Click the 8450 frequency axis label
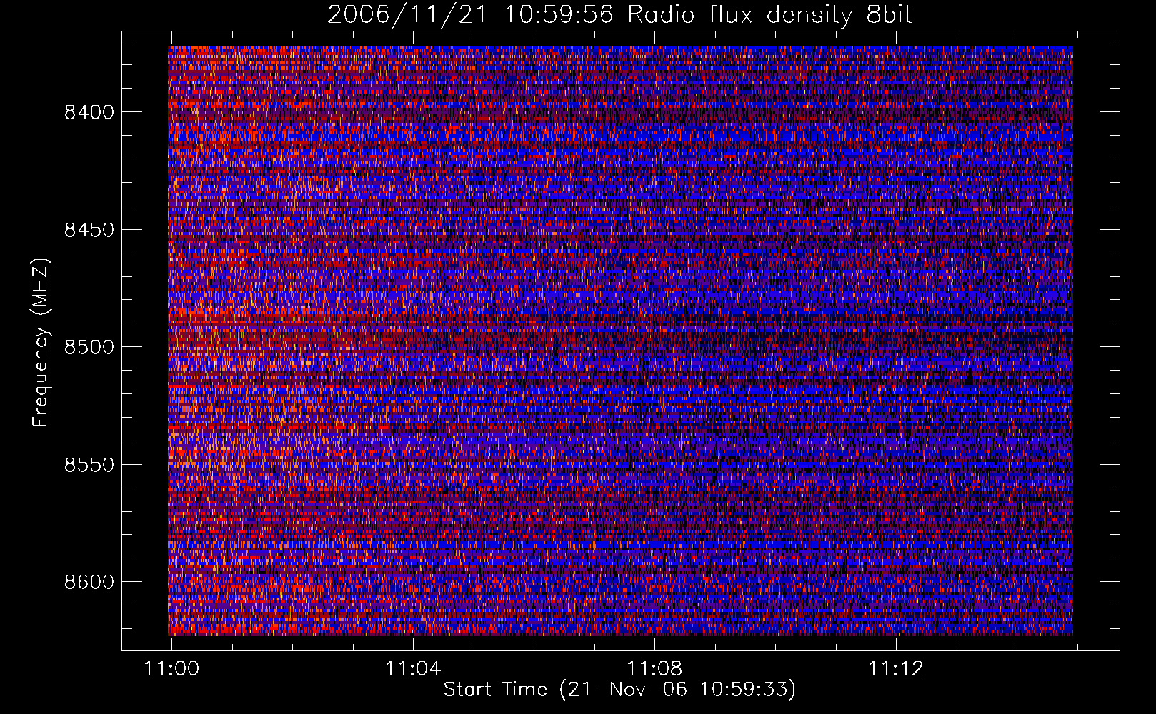This screenshot has width=1156, height=714. (x=89, y=230)
